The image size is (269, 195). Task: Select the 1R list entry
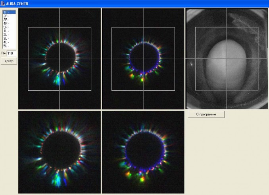click(x=8, y=12)
